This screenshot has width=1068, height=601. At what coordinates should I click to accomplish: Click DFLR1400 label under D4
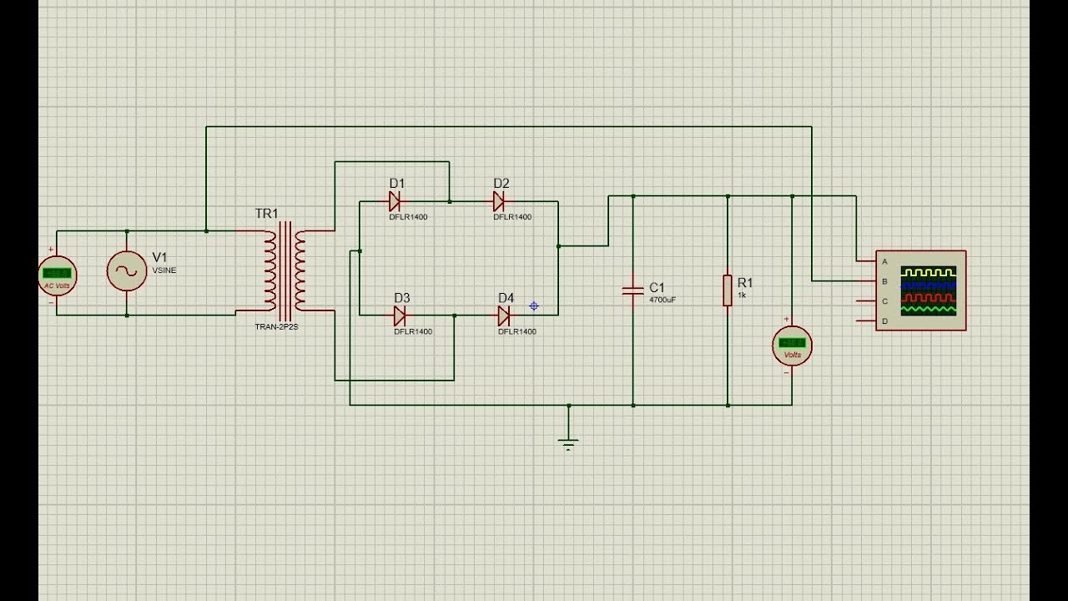(x=517, y=331)
